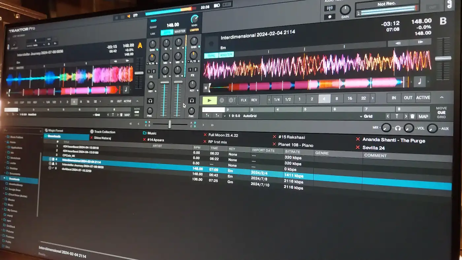
Task: Toggle the ACTIVE loop button on deck B
Action: coord(423,97)
